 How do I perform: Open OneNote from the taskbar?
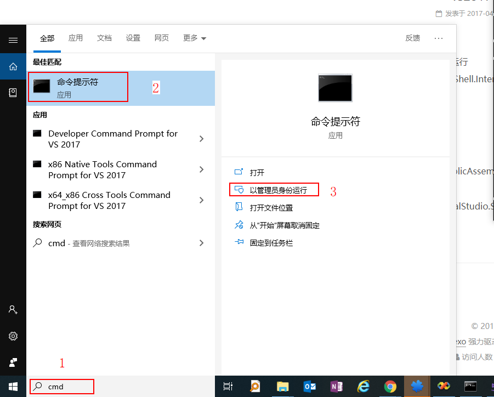(x=337, y=386)
